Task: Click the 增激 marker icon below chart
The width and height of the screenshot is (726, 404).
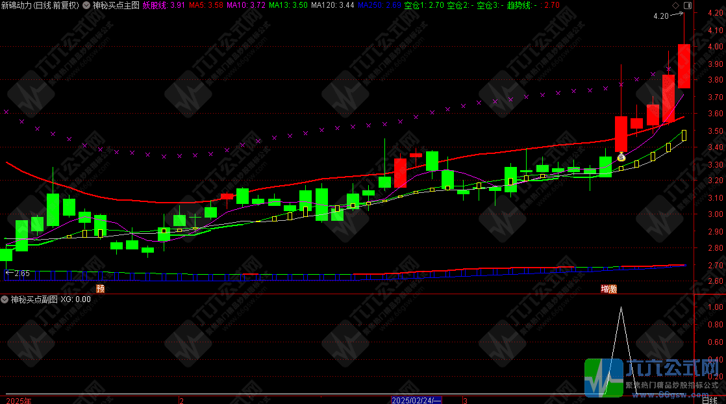Action: coord(608,288)
